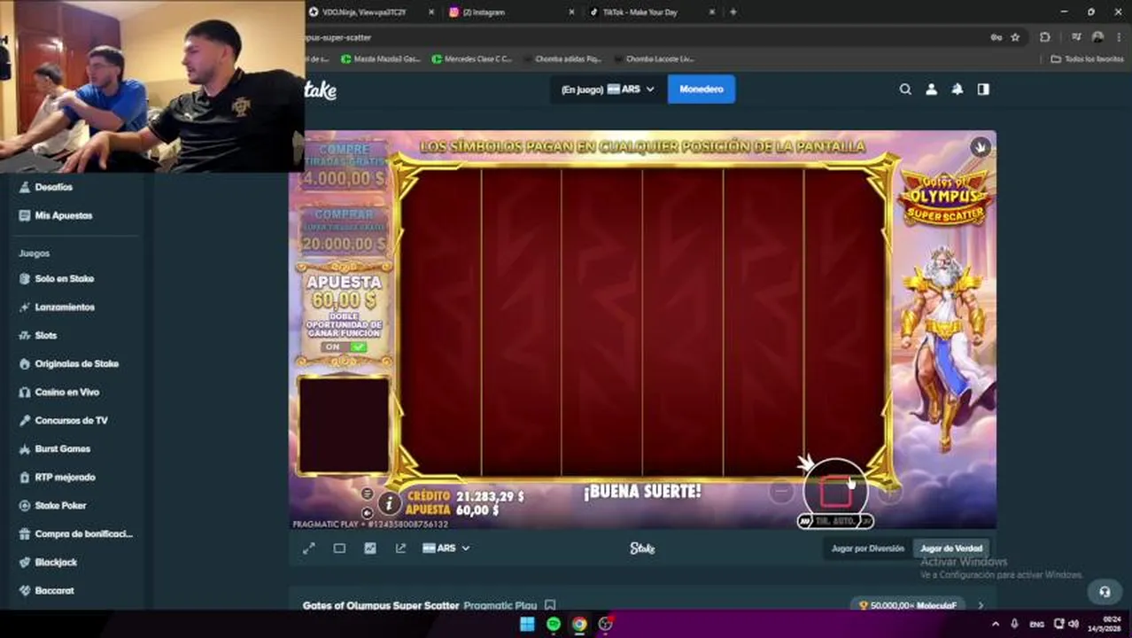
Task: Open a new browser tab
Action: (733, 12)
